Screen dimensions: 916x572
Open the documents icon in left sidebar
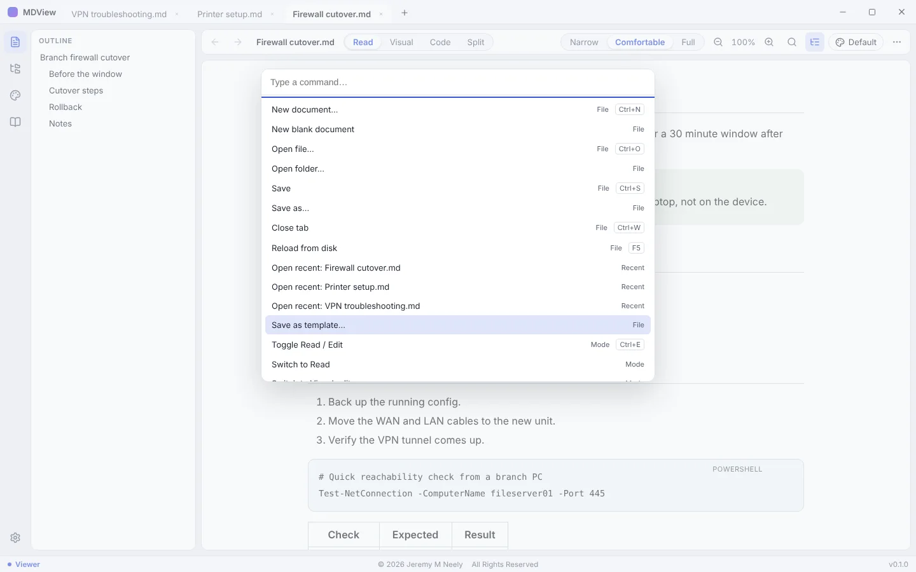tap(15, 42)
